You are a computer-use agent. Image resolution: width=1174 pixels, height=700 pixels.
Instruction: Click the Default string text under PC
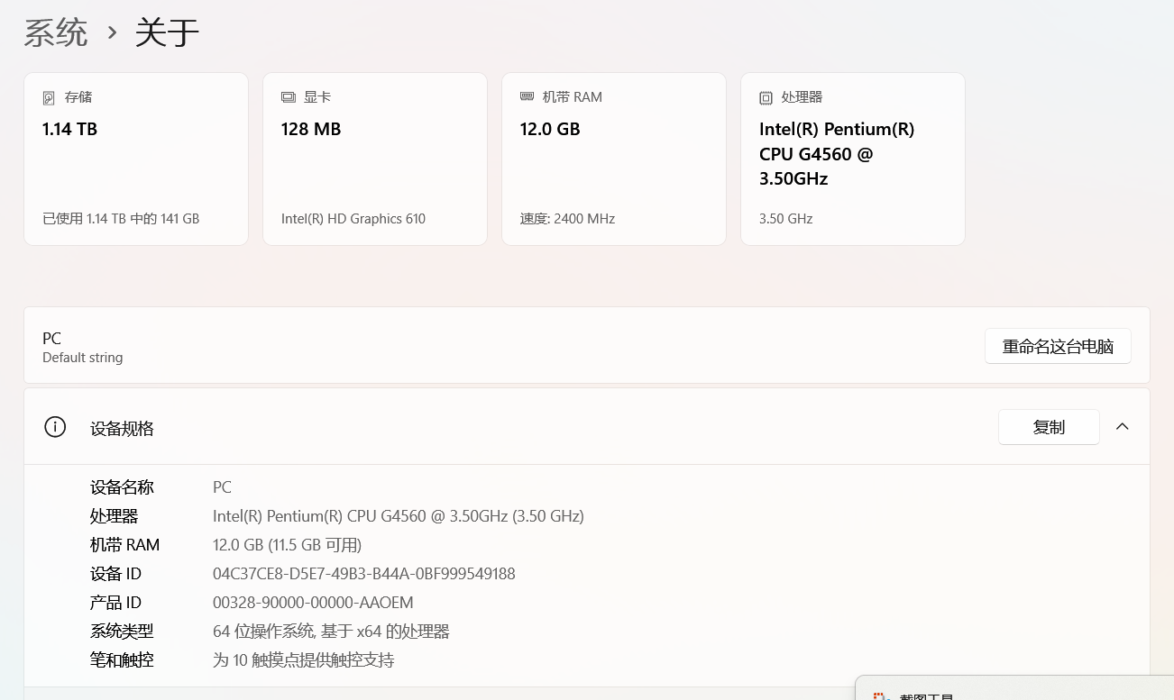point(83,358)
